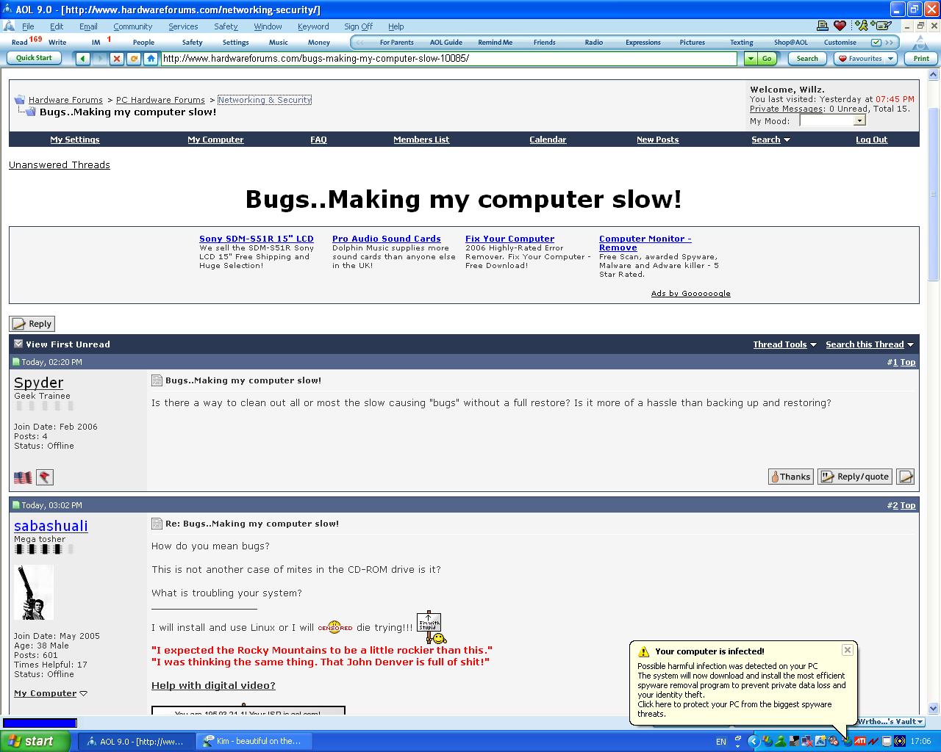Open the Sign Off menu

coord(358,26)
